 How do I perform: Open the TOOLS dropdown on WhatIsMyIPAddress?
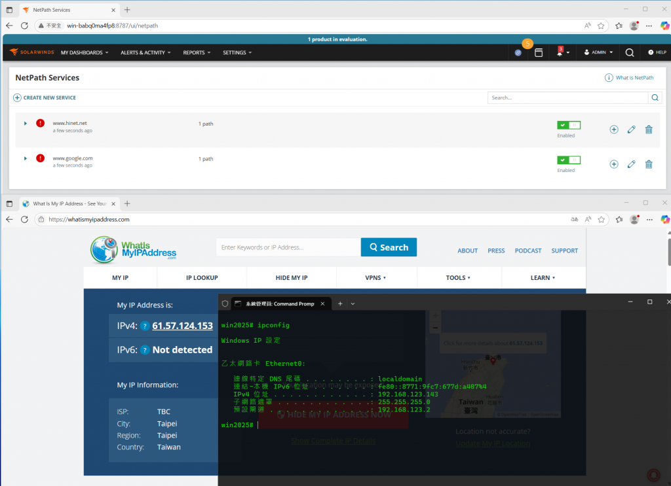tap(458, 277)
